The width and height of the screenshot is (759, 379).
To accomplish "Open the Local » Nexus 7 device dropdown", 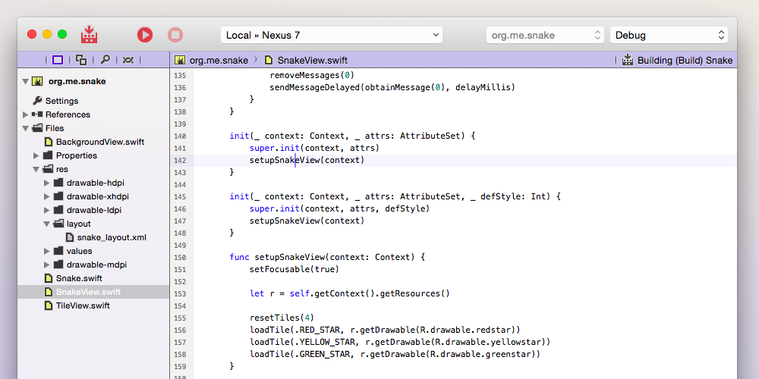I will pos(332,35).
